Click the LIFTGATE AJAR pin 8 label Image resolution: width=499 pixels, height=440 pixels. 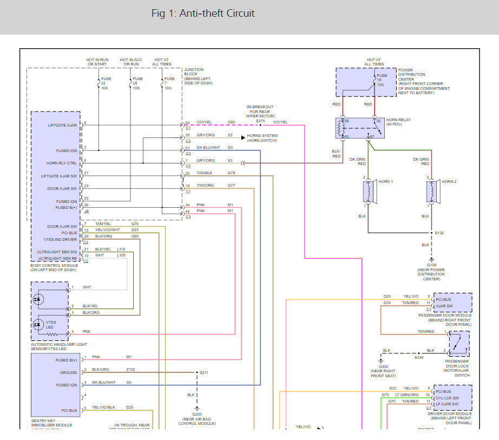62,126
